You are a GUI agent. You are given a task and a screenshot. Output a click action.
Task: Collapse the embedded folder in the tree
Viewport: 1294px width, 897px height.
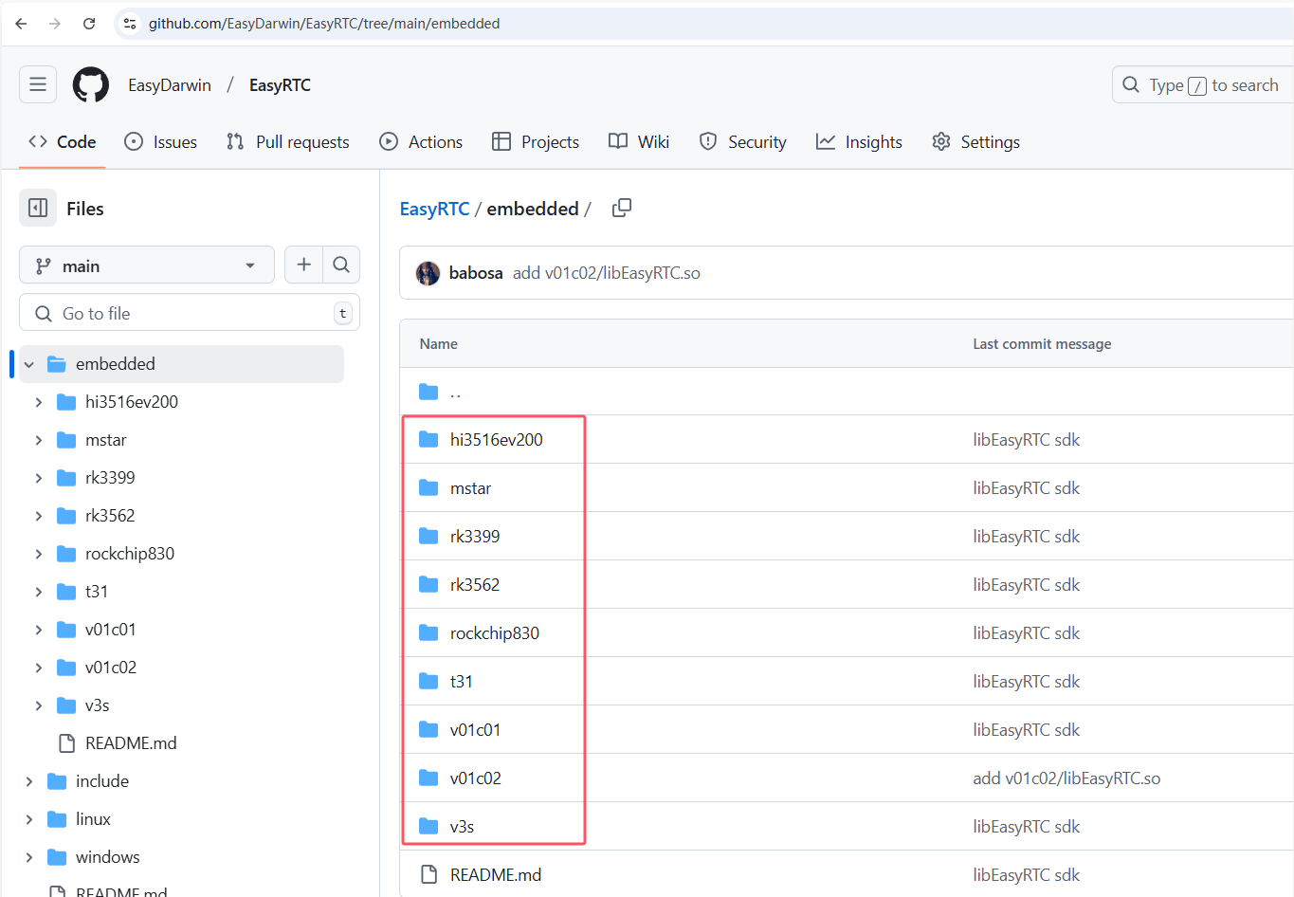click(28, 363)
